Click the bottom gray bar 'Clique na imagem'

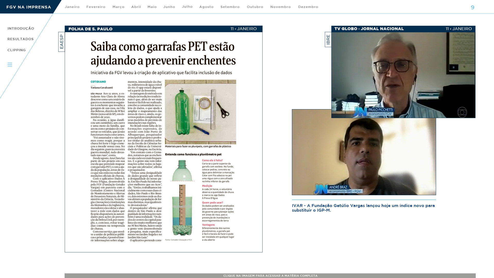click(270, 275)
